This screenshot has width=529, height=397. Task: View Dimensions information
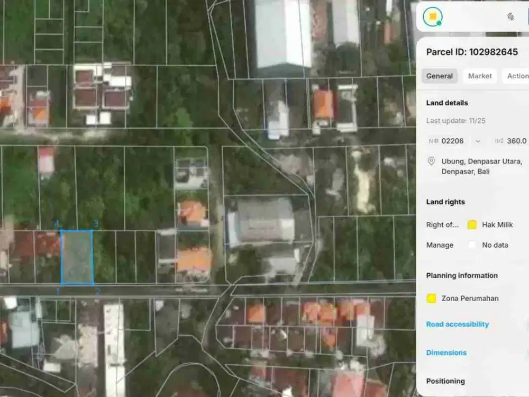446,353
